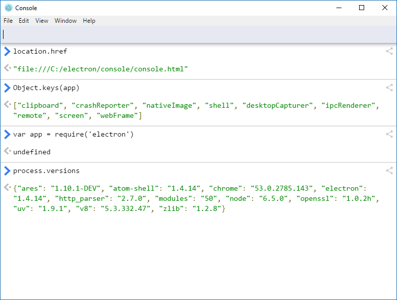This screenshot has width=397, height=300.
Task: Click the file:///C:/electron/console/console.html result string
Action: coord(101,68)
